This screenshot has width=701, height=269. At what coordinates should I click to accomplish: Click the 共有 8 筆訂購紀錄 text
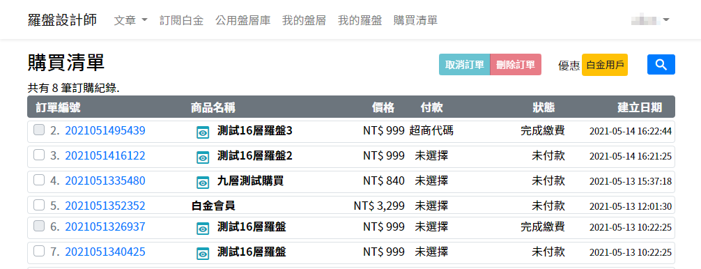click(x=74, y=88)
